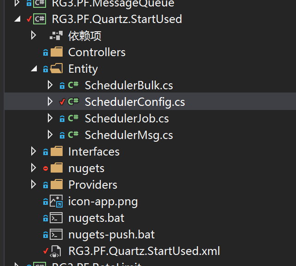Viewport: 296px width, 266px height.
Task: Click the image file icon of icon-app.png
Action: [x=56, y=201]
